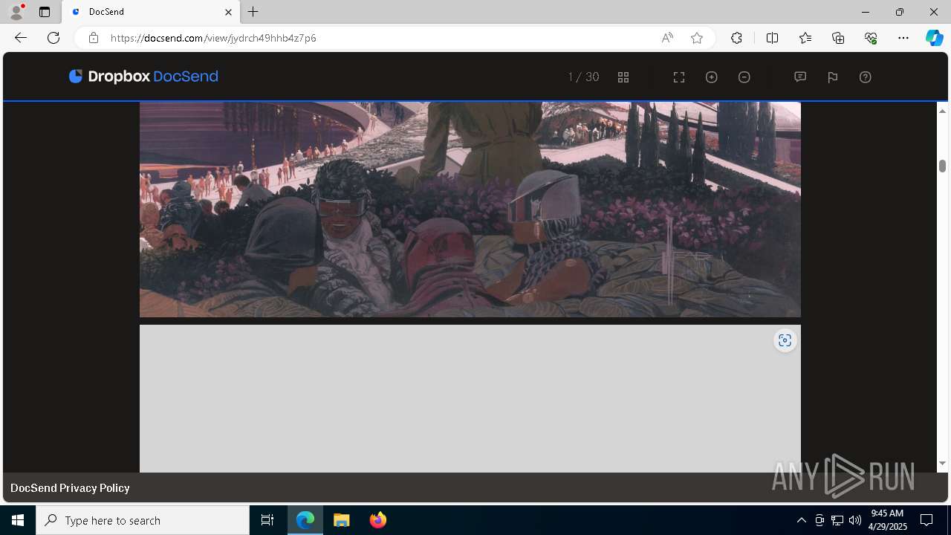The image size is (951, 535).
Task: Close the DocSend tab
Action: pos(228,12)
